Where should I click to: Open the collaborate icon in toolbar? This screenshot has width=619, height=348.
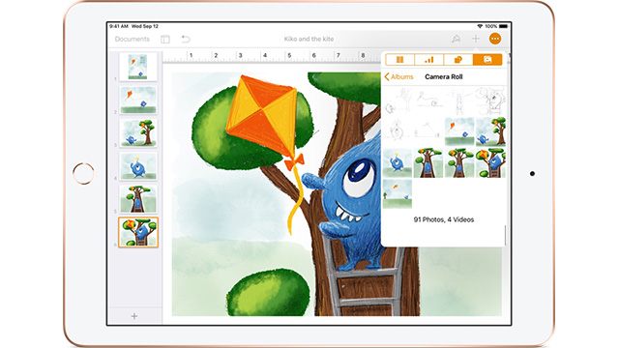(456, 39)
